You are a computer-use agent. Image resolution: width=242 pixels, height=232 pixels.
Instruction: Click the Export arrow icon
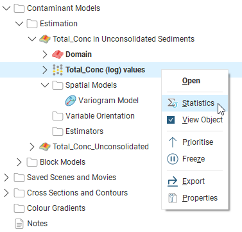pyautogui.click(x=173, y=181)
